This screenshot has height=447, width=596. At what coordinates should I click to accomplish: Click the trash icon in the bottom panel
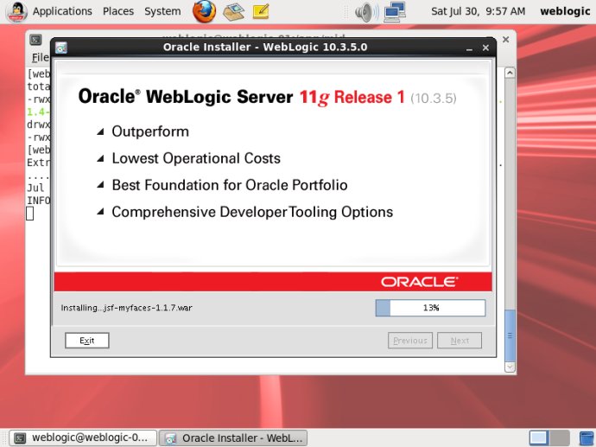click(587, 437)
